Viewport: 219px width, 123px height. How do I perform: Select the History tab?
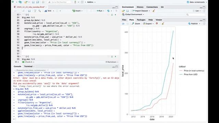140,7
